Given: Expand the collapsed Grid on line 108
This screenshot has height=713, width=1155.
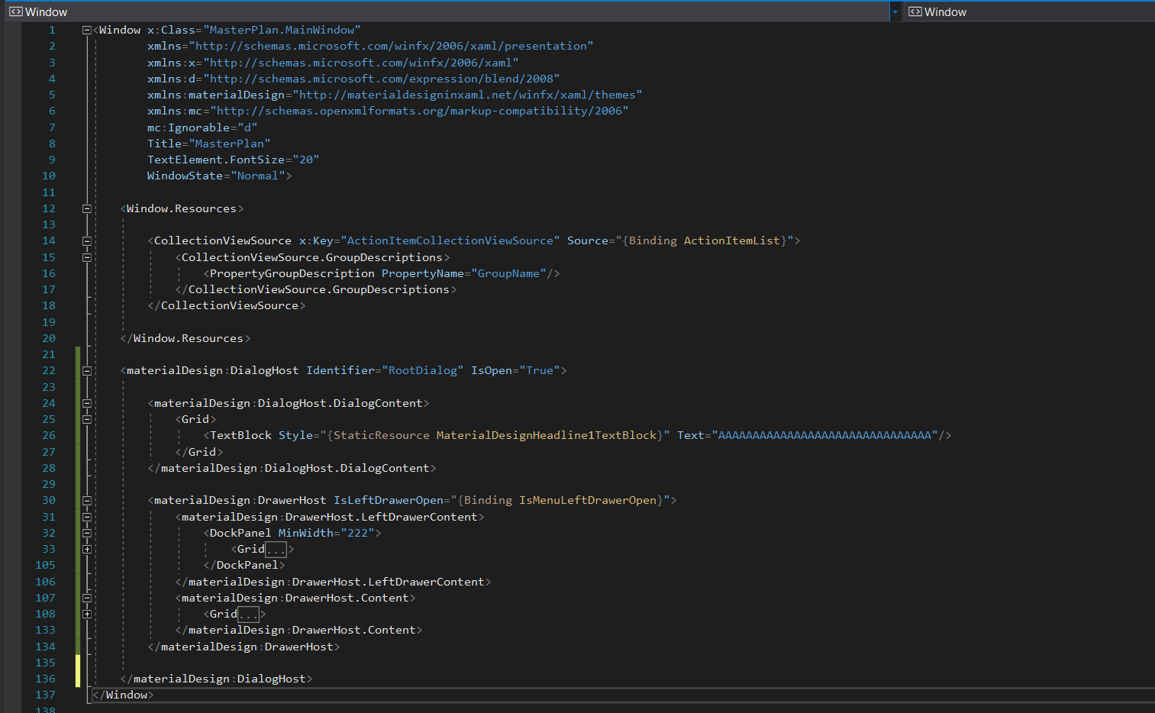Looking at the screenshot, I should [x=88, y=613].
